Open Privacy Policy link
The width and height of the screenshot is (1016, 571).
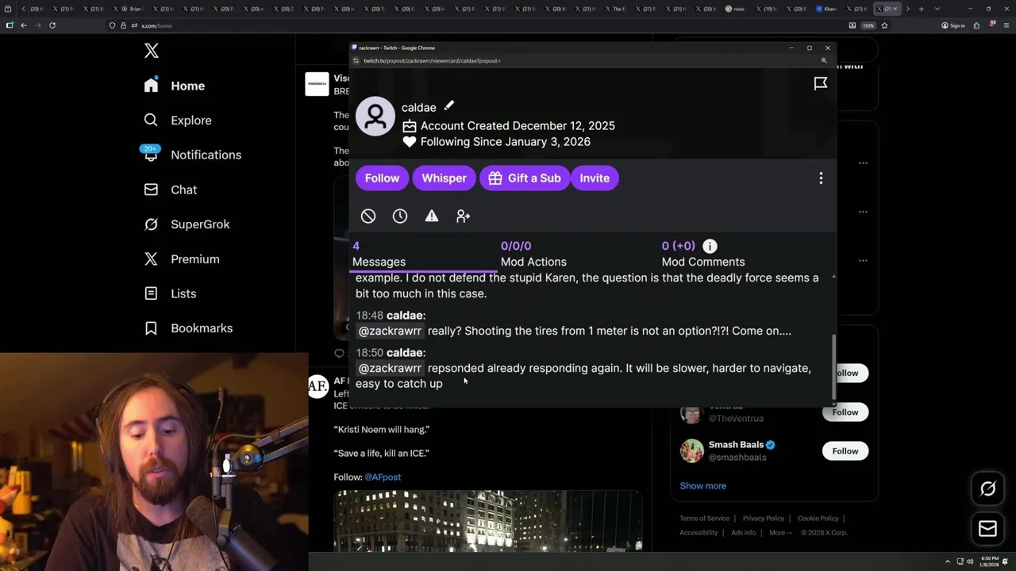pos(764,519)
